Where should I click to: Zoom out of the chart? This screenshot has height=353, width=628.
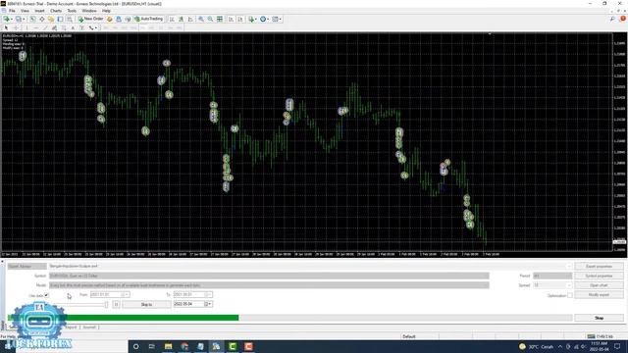click(x=210, y=19)
